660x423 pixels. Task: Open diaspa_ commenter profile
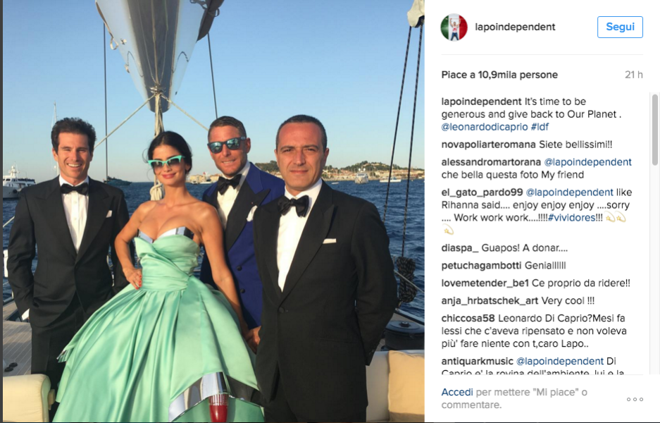460,248
